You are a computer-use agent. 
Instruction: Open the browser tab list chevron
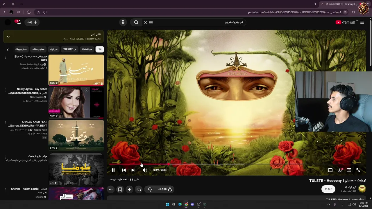pyautogui.click(x=368, y=4)
